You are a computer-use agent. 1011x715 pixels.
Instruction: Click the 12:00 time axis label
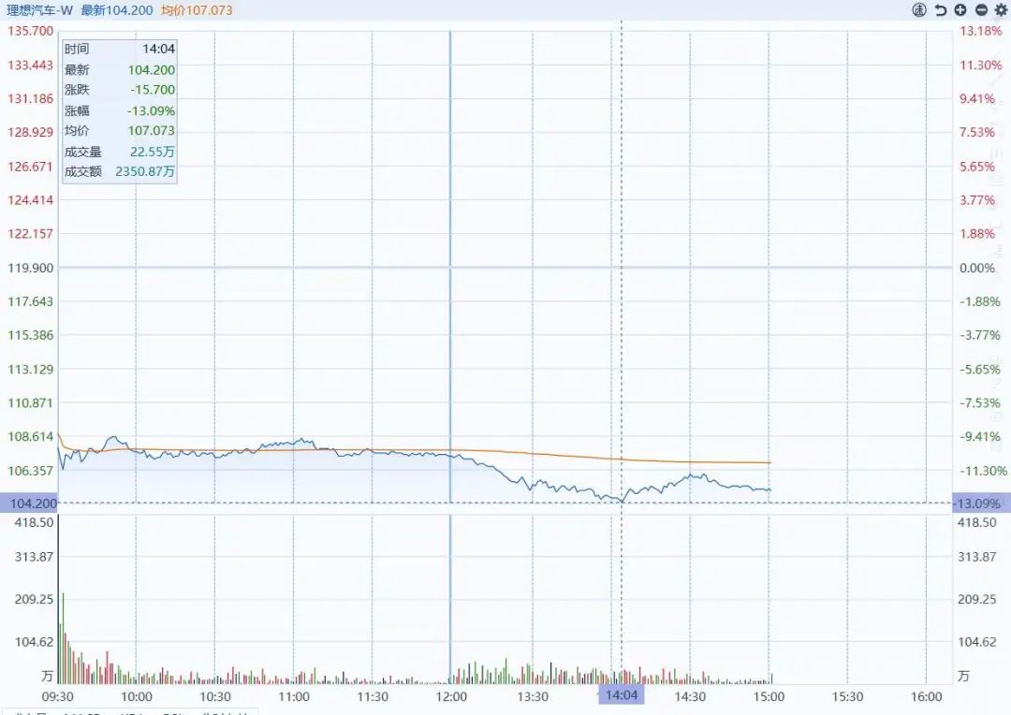[x=450, y=696]
